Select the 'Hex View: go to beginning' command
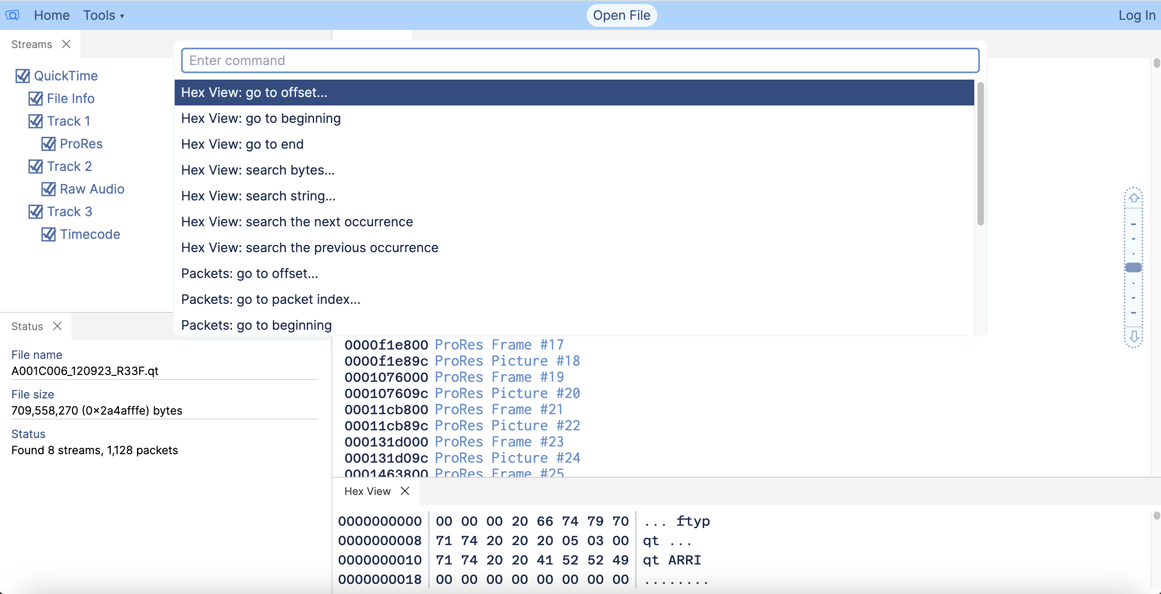 pyautogui.click(x=260, y=118)
